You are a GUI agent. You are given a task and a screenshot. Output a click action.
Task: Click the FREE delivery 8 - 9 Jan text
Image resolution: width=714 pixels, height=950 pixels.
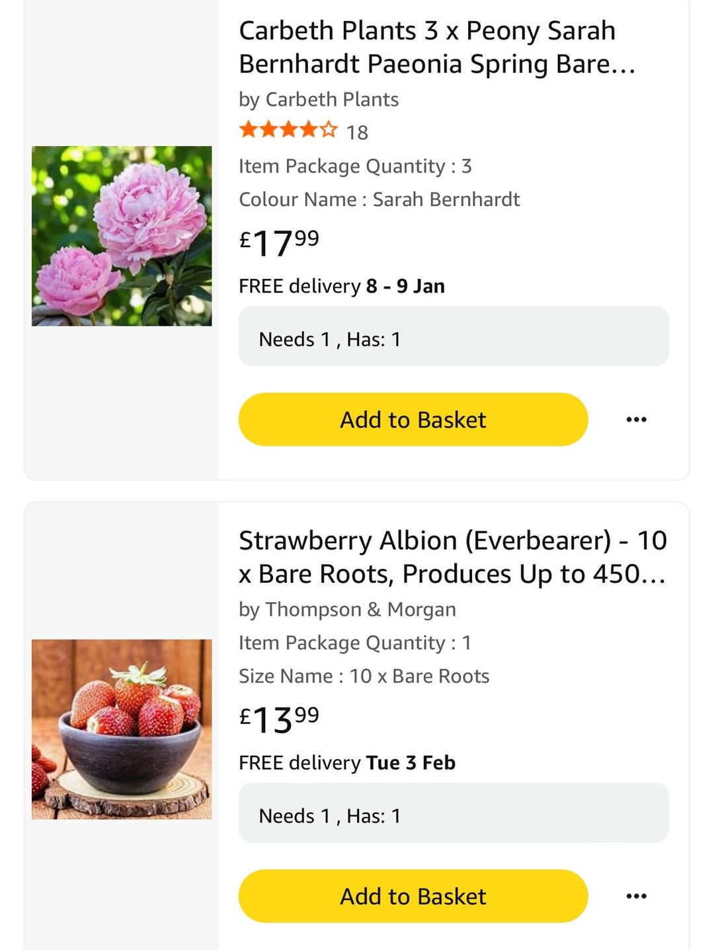point(341,287)
